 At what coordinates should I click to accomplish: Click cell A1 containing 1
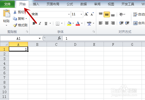[x=18, y=49]
